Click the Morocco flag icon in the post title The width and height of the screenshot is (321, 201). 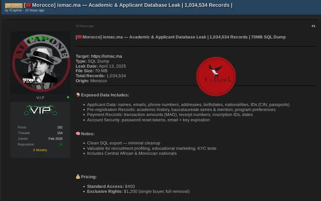coord(79,37)
